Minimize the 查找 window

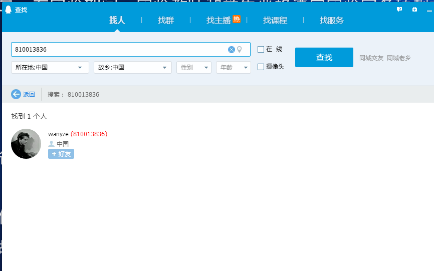pos(429,11)
